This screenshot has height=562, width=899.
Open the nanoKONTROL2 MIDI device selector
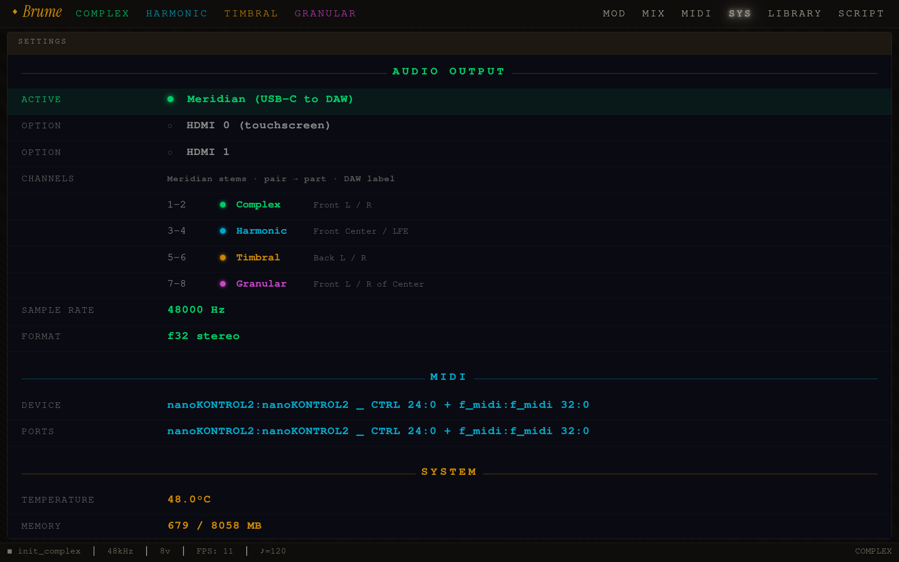[x=378, y=405]
